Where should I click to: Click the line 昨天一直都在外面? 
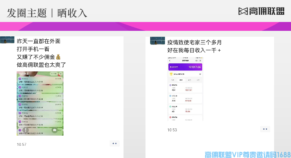[x=38, y=41]
